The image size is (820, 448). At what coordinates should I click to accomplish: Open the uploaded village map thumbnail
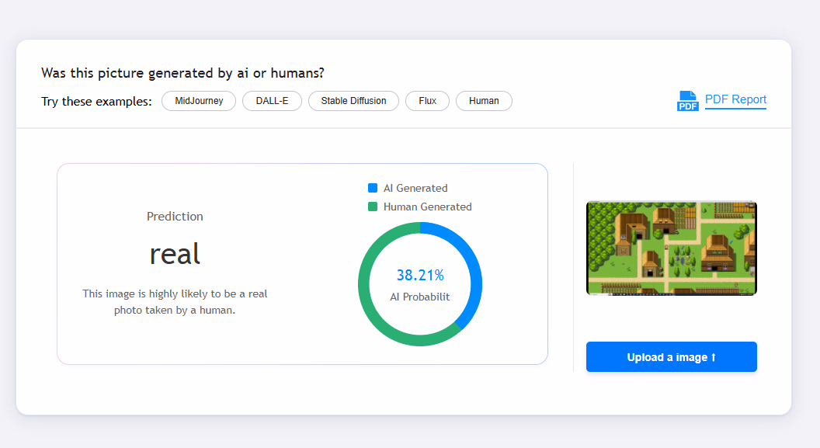pyautogui.click(x=671, y=248)
